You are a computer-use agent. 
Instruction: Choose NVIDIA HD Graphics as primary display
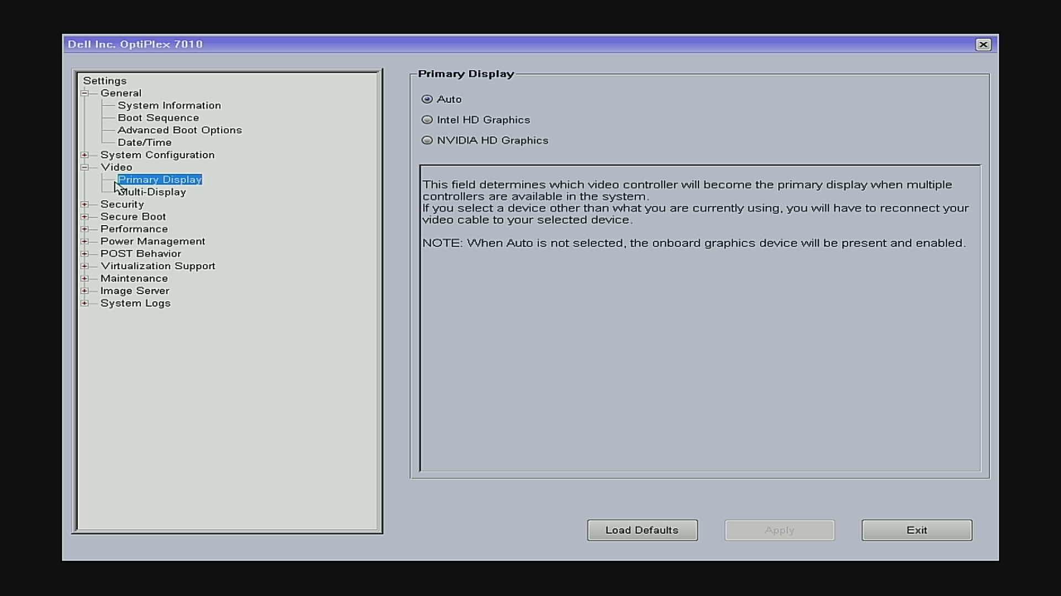(427, 140)
